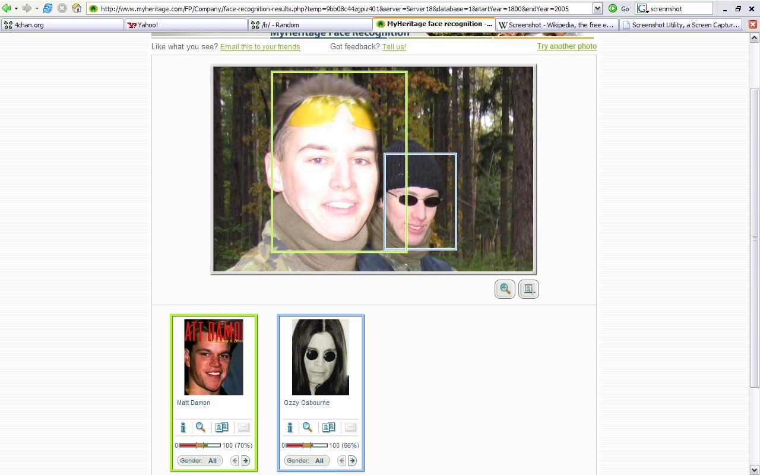The height and width of the screenshot is (475, 760).
Task: Reload the page with the Refresh icon
Action: coord(48,8)
